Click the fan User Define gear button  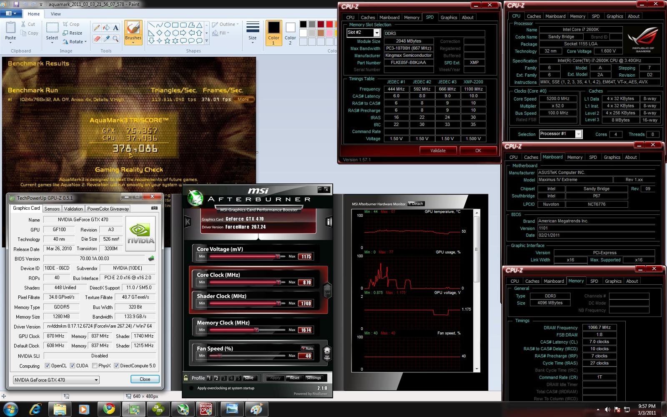pyautogui.click(x=327, y=353)
